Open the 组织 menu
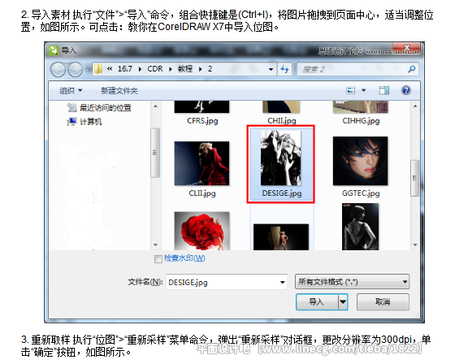This screenshot has width=455, height=364. tap(71, 91)
